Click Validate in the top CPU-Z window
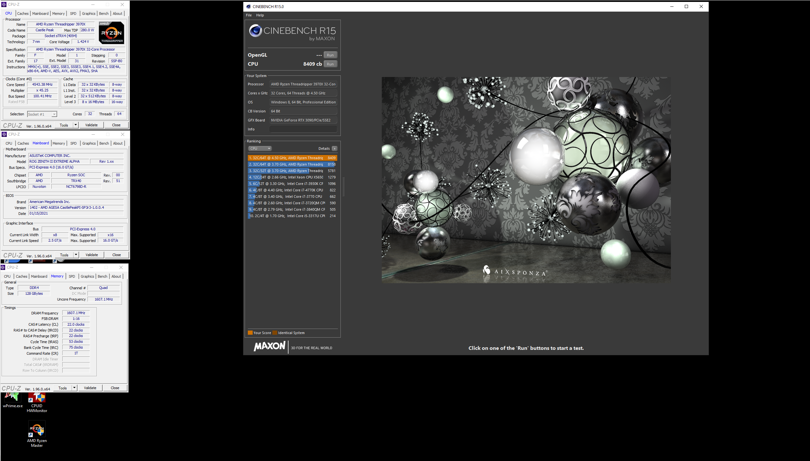The height and width of the screenshot is (461, 810). pyautogui.click(x=91, y=125)
